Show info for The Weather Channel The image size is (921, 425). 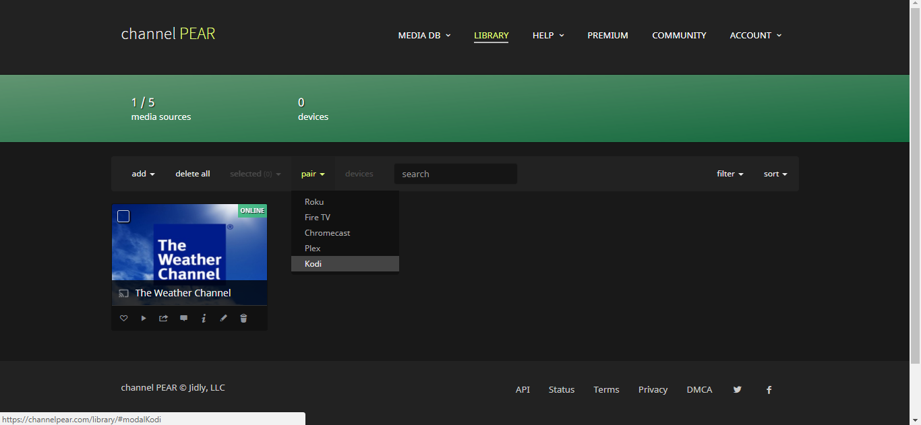coord(204,319)
